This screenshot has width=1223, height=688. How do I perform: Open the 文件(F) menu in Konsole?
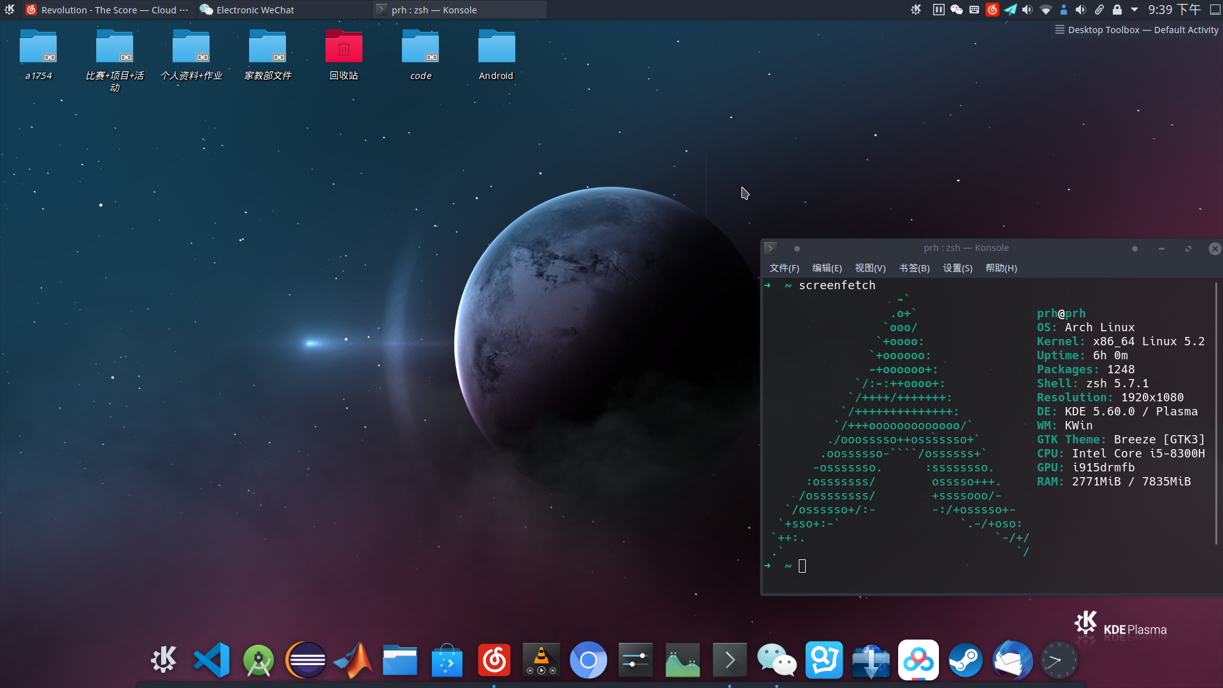pos(784,268)
